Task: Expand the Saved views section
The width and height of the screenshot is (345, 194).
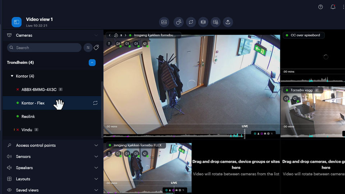Action: 96,190
